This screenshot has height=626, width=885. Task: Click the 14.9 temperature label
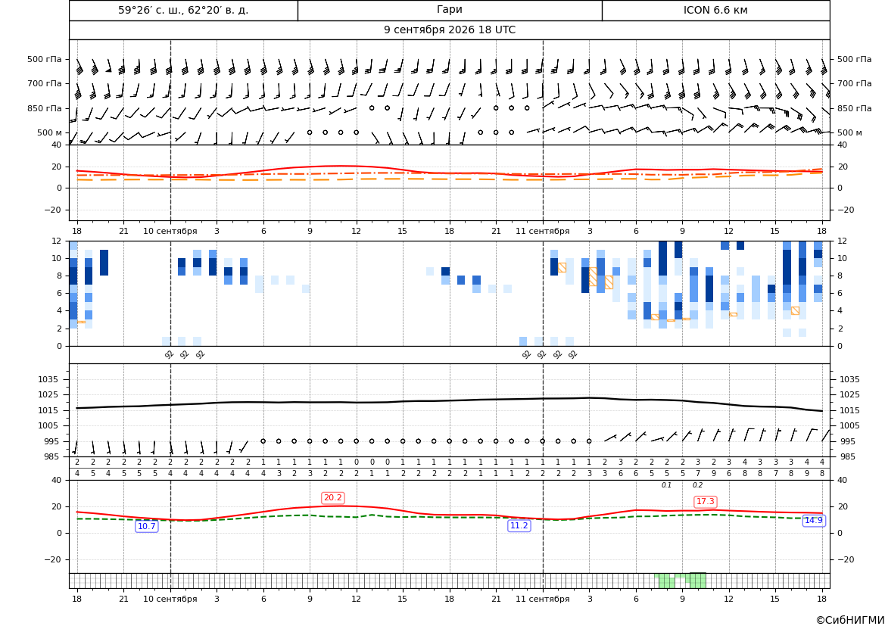[813, 521]
